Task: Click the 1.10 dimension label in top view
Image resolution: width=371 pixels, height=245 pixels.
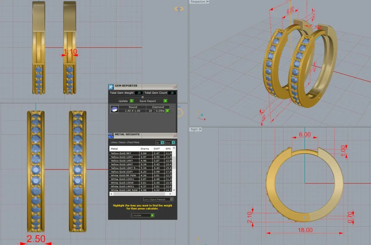Action: pos(70,52)
